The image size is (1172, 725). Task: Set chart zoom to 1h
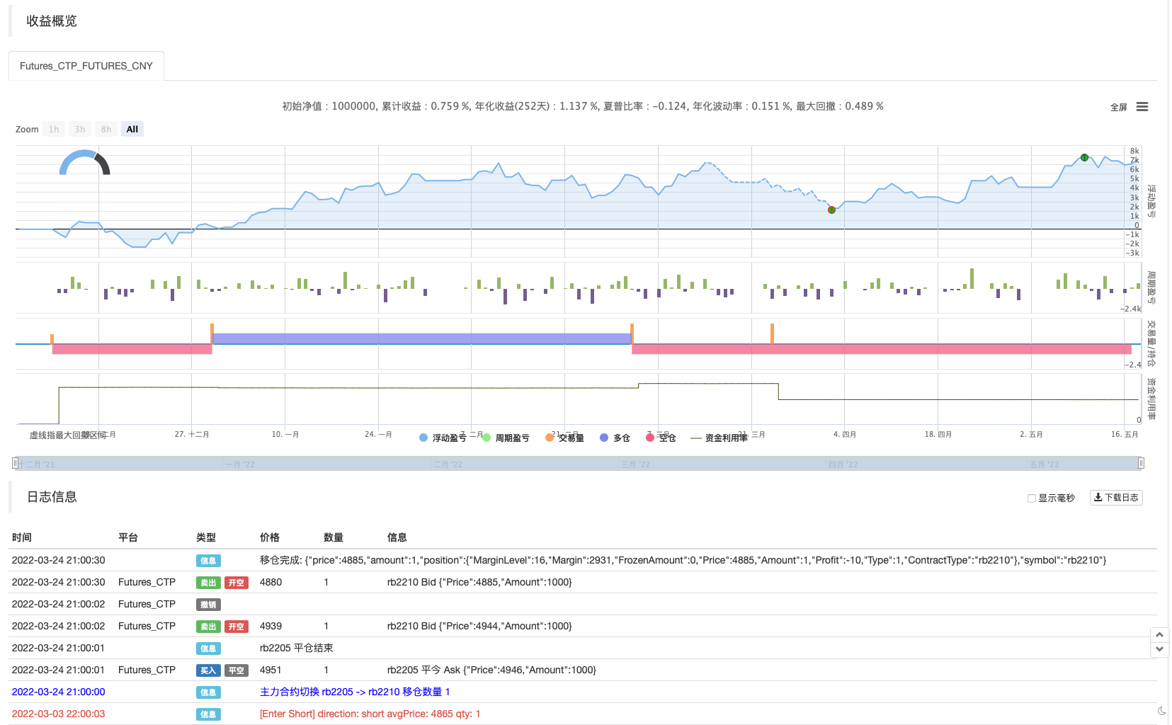tap(54, 129)
